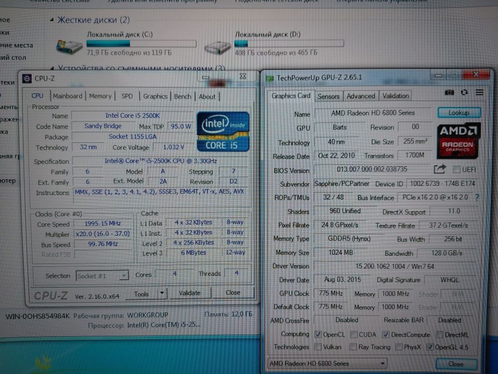The width and height of the screenshot is (498, 374).
Task: Click the Subvendor Sapphire/PCPartner value
Action: pyautogui.click(x=342, y=183)
